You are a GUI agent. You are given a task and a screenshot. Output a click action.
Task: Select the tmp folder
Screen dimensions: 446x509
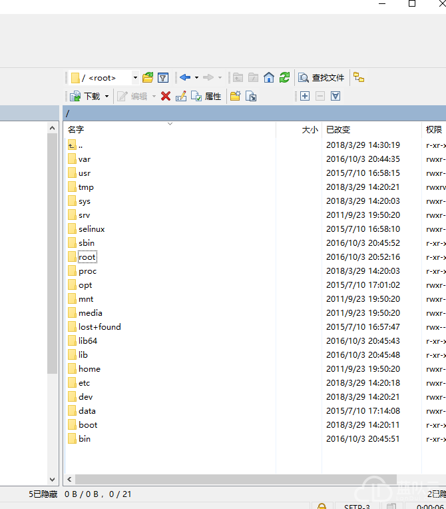coord(81,187)
